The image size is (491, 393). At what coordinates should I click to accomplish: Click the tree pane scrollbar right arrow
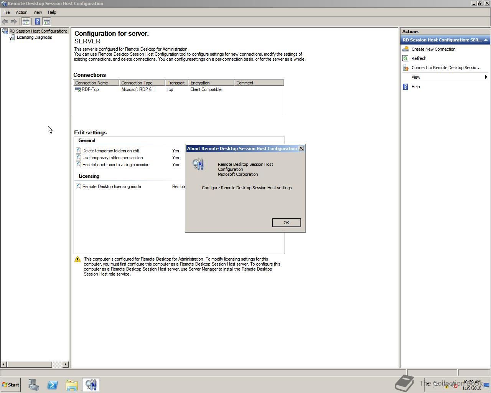65,364
